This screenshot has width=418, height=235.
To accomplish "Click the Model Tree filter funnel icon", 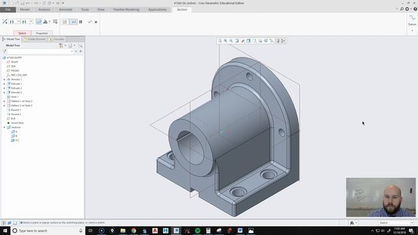I will tap(5, 51).
